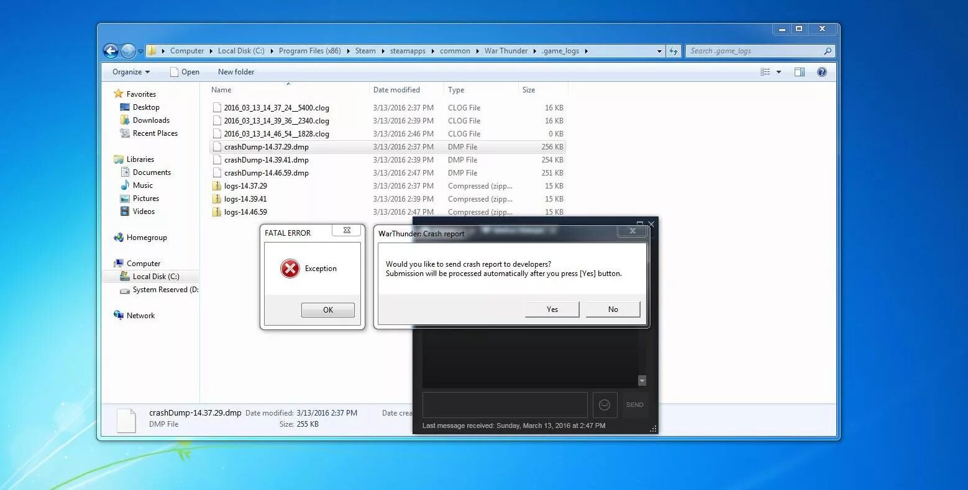This screenshot has height=490, width=968.
Task: Click the chat message input box
Action: tap(505, 404)
